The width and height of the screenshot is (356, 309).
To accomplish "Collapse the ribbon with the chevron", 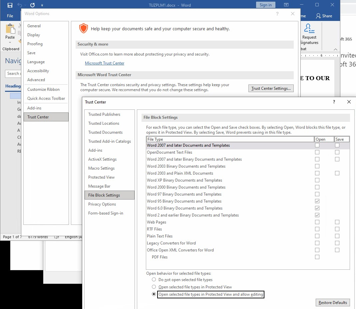I will pos(335,50).
